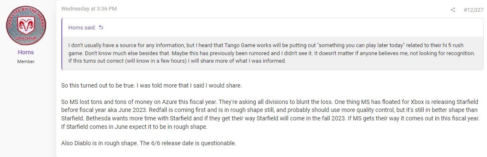Click the share post icon
Image resolution: width=487 pixels, height=157 pixels.
[x=453, y=10]
